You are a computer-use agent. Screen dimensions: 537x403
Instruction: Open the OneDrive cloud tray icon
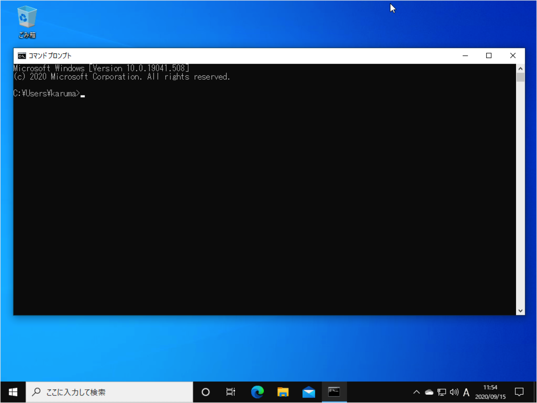(429, 392)
